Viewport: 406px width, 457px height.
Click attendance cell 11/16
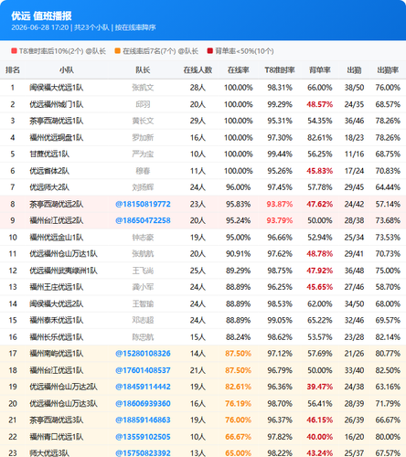[x=354, y=154]
